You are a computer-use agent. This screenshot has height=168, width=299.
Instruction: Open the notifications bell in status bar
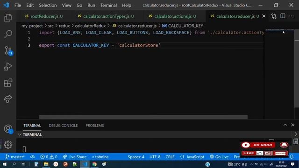292,157
